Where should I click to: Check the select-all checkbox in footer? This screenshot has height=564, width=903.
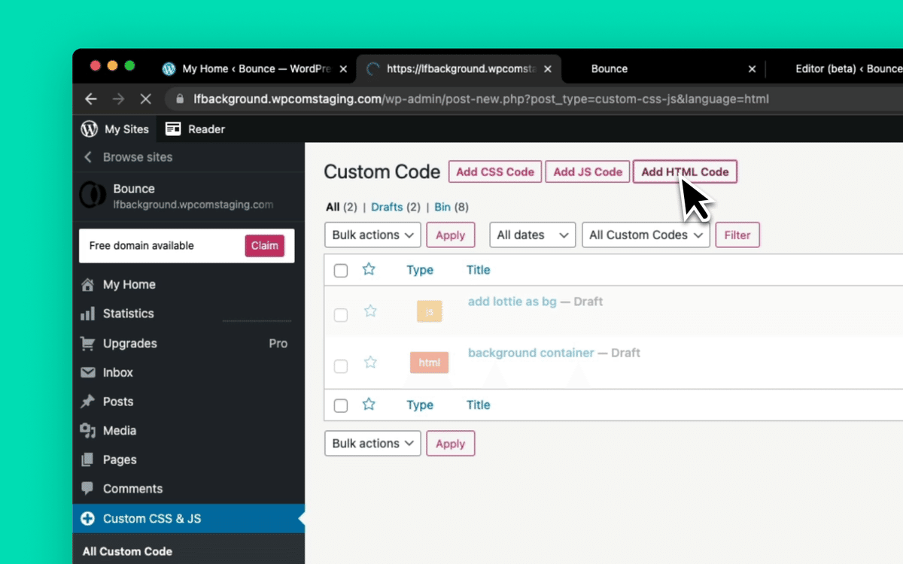click(341, 405)
